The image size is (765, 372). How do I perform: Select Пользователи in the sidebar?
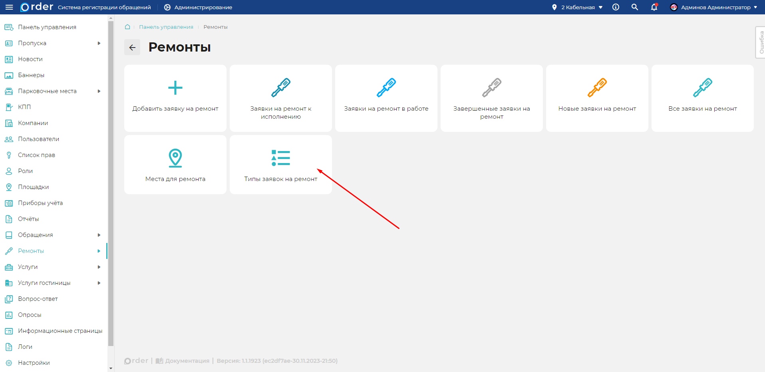coord(38,139)
